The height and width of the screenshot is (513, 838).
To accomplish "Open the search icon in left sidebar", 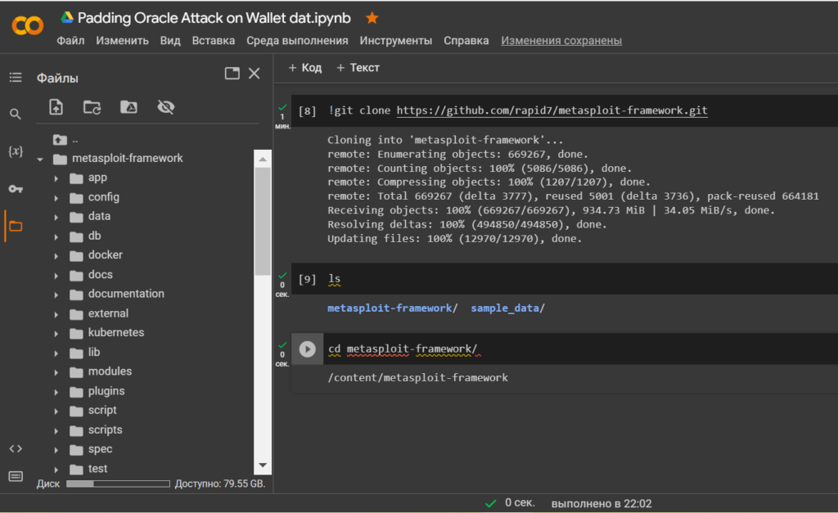I will coord(16,114).
